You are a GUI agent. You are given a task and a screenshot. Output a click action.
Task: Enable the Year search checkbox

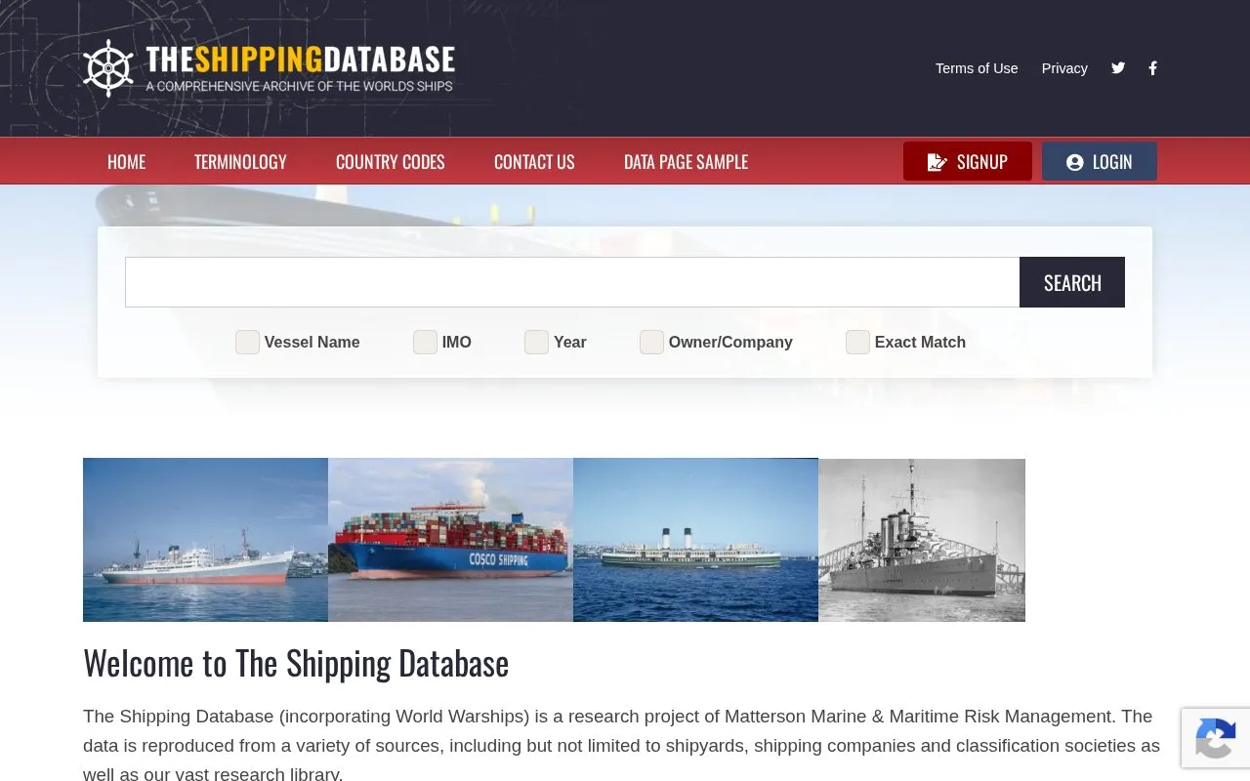pos(536,342)
